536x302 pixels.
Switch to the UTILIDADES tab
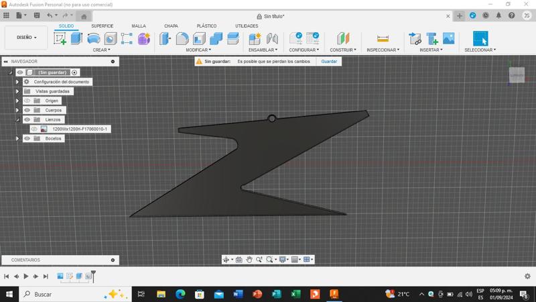click(247, 26)
